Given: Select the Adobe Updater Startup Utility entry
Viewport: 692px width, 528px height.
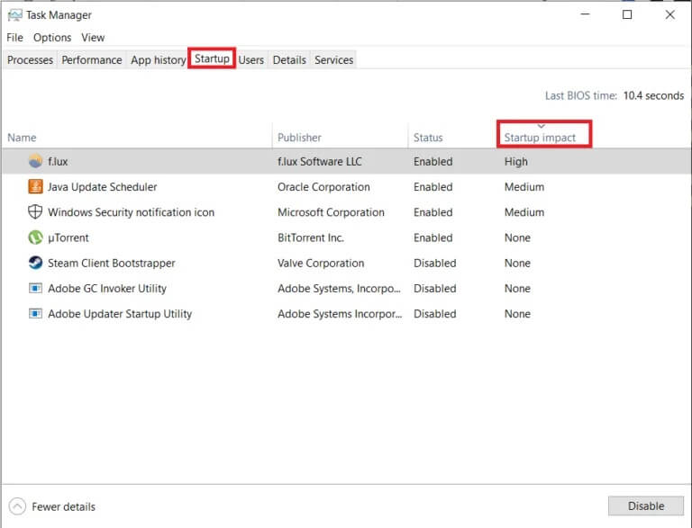Looking at the screenshot, I should pos(120,314).
